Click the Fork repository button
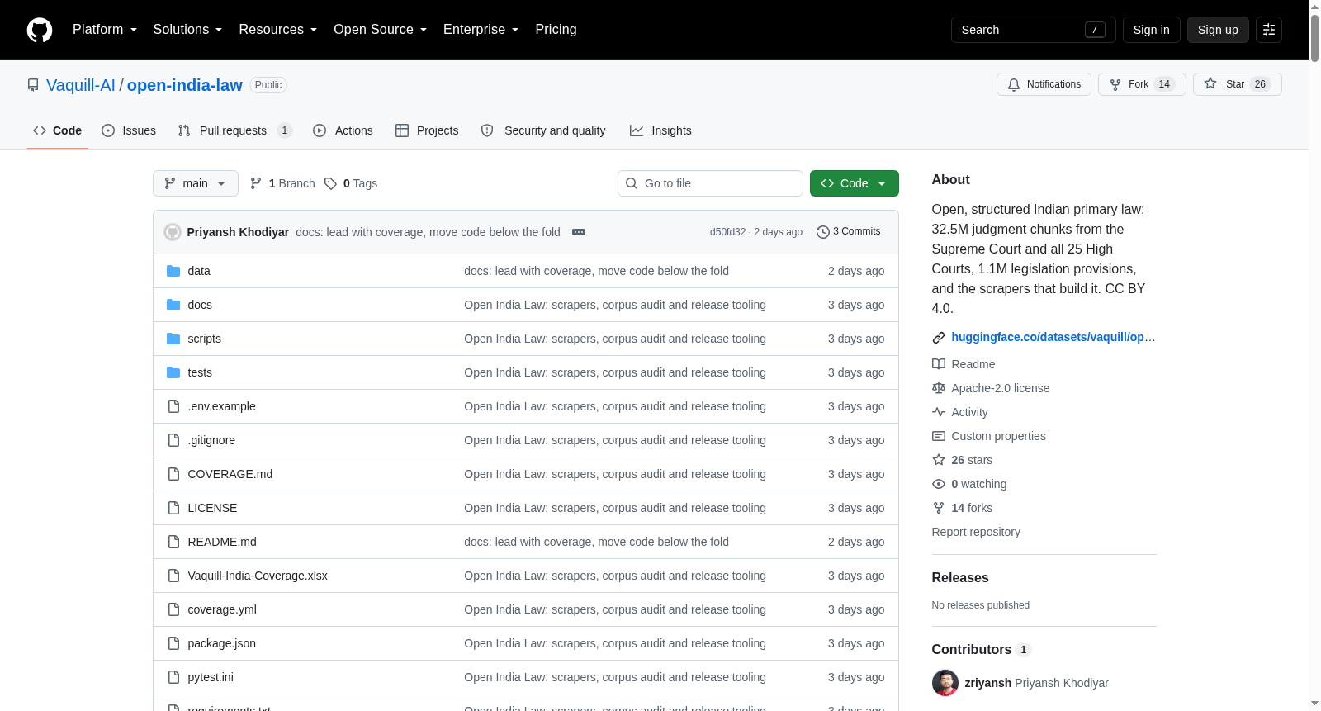1321x711 pixels. pyautogui.click(x=1142, y=84)
